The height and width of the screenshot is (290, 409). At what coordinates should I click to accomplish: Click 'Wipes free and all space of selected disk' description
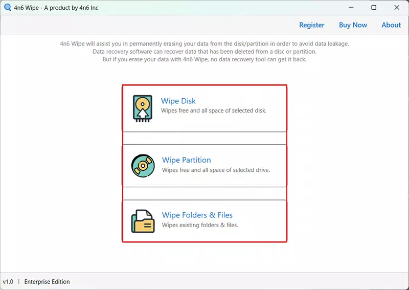(x=214, y=110)
